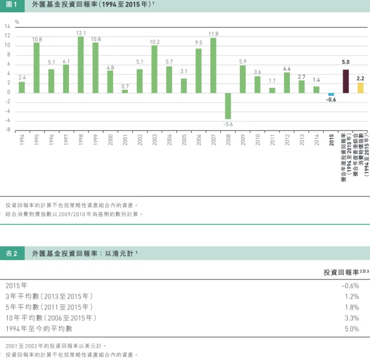
Task: Click the small blue bar for 2015
Action: pyautogui.click(x=331, y=95)
